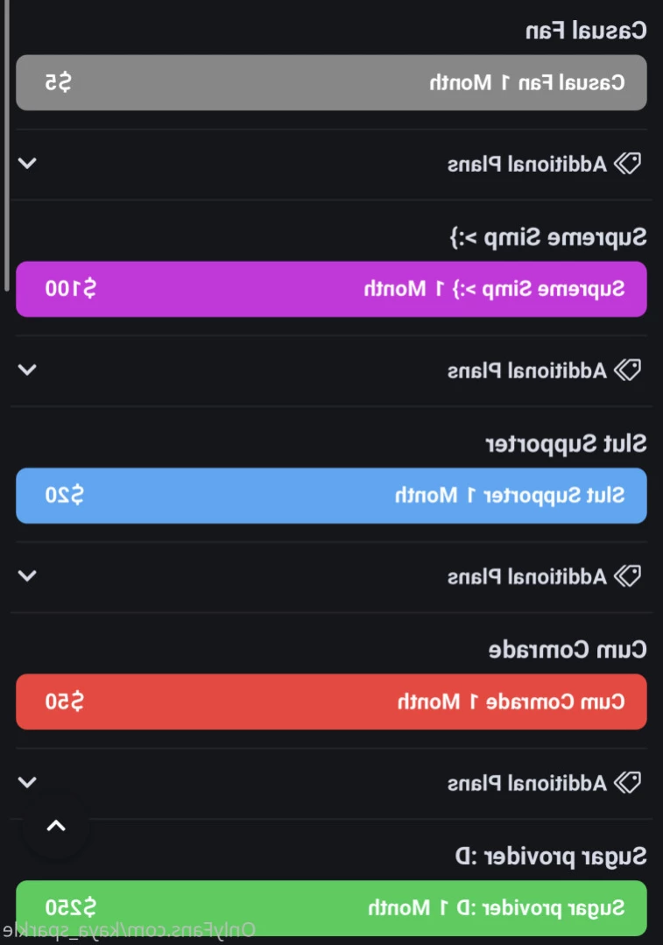Click the chevron arrow under Cum Comrade plan
Screen dimensions: 663x945
27,782
